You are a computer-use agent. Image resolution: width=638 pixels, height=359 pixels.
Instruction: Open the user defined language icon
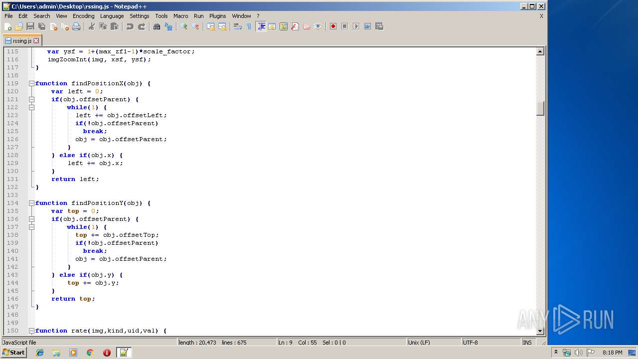coord(272,26)
